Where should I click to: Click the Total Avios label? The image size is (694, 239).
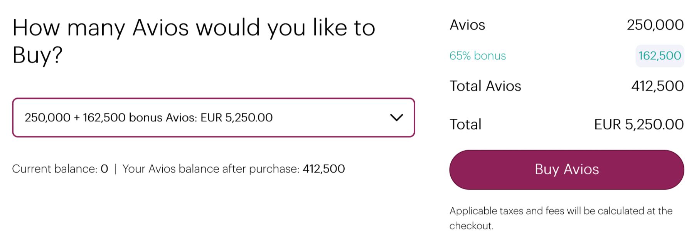(x=485, y=86)
